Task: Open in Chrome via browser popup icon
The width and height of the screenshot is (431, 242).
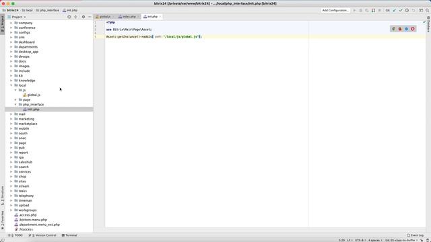Action: (394, 29)
